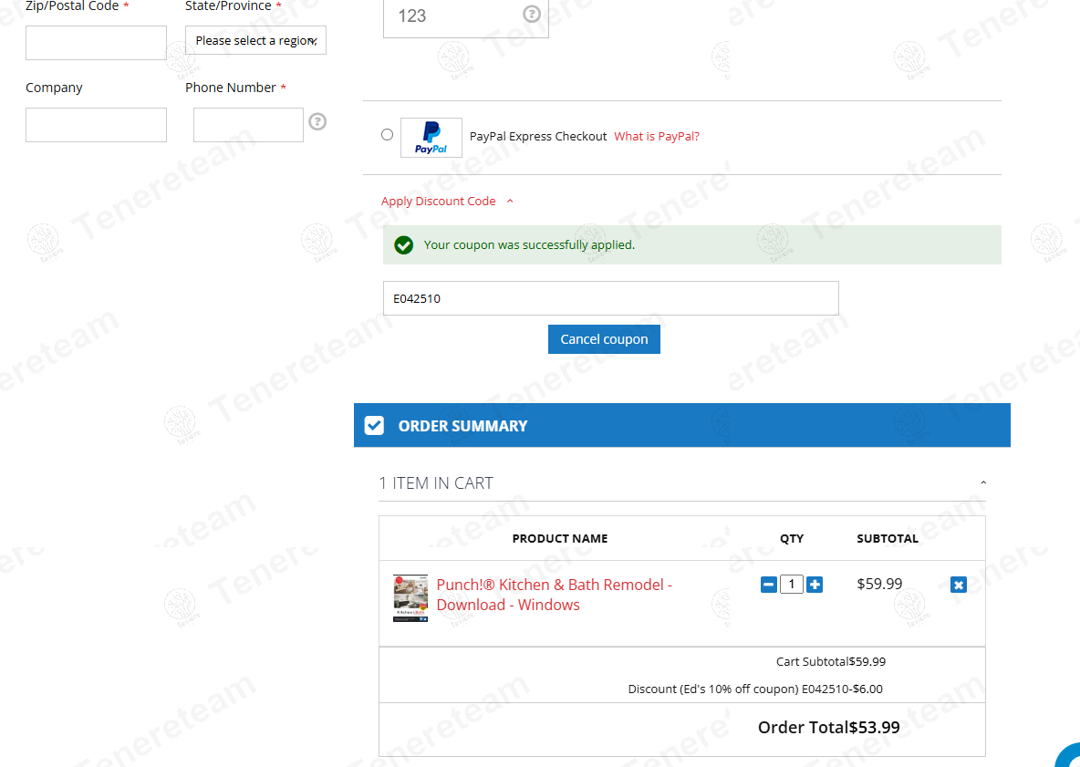Increase quantity with the plus icon
The height and width of the screenshot is (767, 1080).
pyautogui.click(x=815, y=585)
